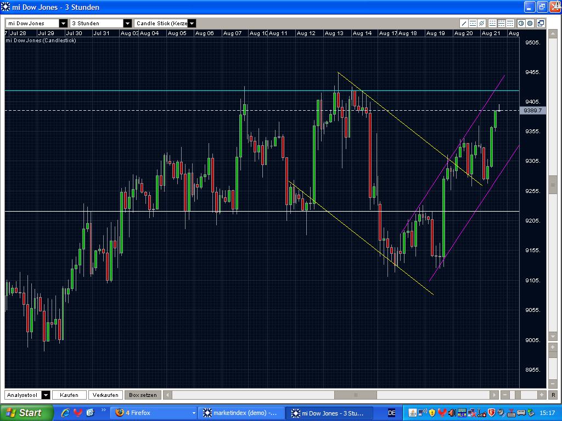Click the Kaufen button
The height and width of the screenshot is (421, 562).
click(69, 395)
